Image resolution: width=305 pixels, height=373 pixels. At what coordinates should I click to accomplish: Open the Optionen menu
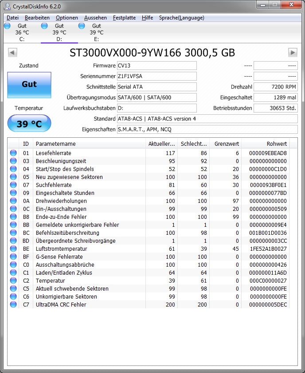coord(67,18)
